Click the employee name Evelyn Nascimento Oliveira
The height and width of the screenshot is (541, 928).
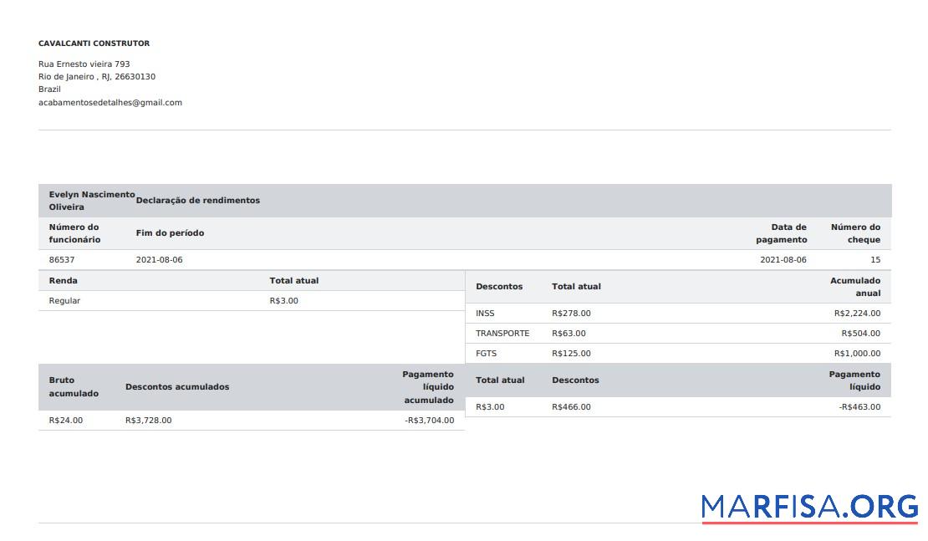[x=91, y=200]
